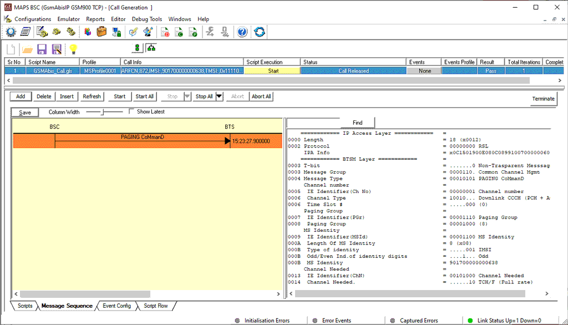The image size is (568, 325).
Task: Click the Save button above message sequence
Action: (x=24, y=113)
